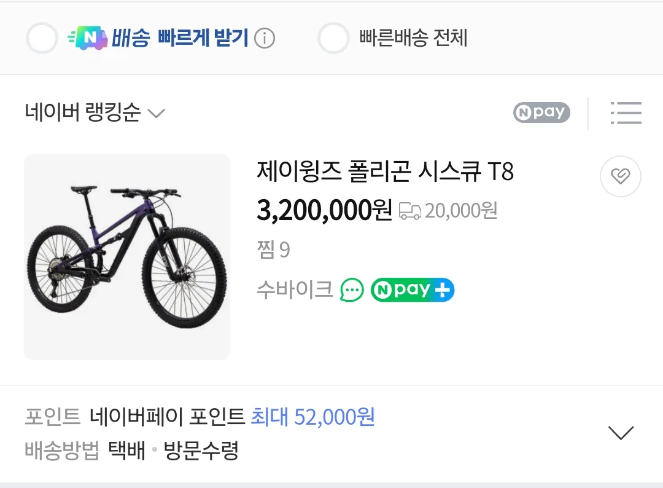Image resolution: width=663 pixels, height=488 pixels.
Task: Click the 택배 delivery method text
Action: click(127, 451)
